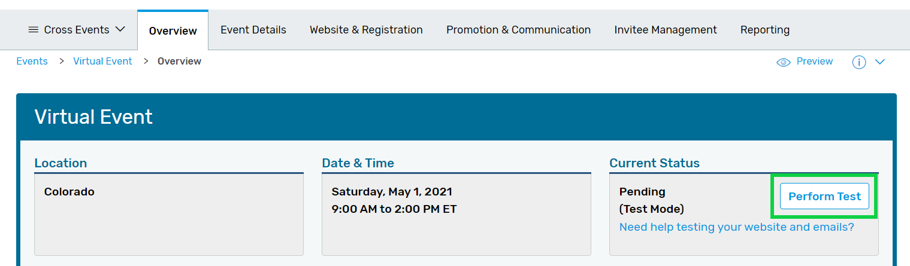
Task: Click the Pending (Test Mode) status text
Action: click(x=651, y=200)
